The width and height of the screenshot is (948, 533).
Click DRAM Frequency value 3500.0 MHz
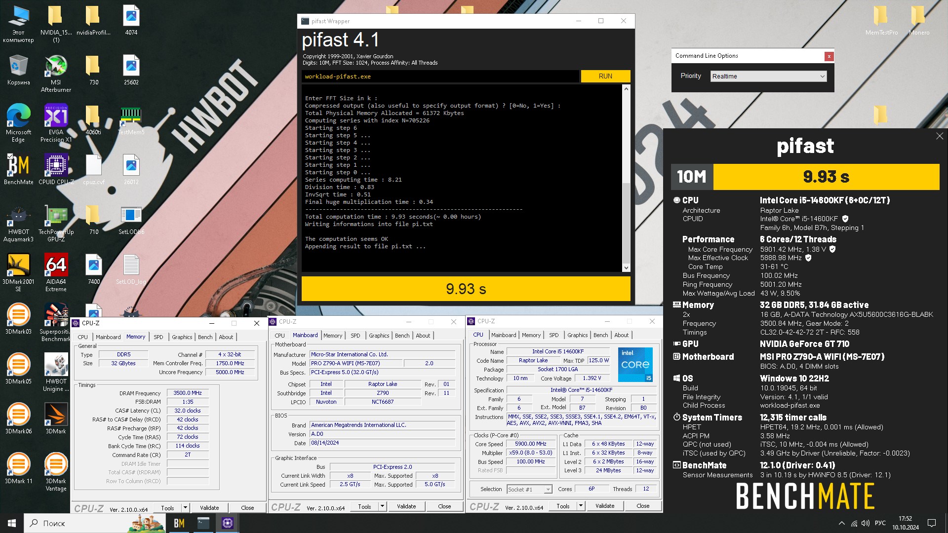[188, 393]
